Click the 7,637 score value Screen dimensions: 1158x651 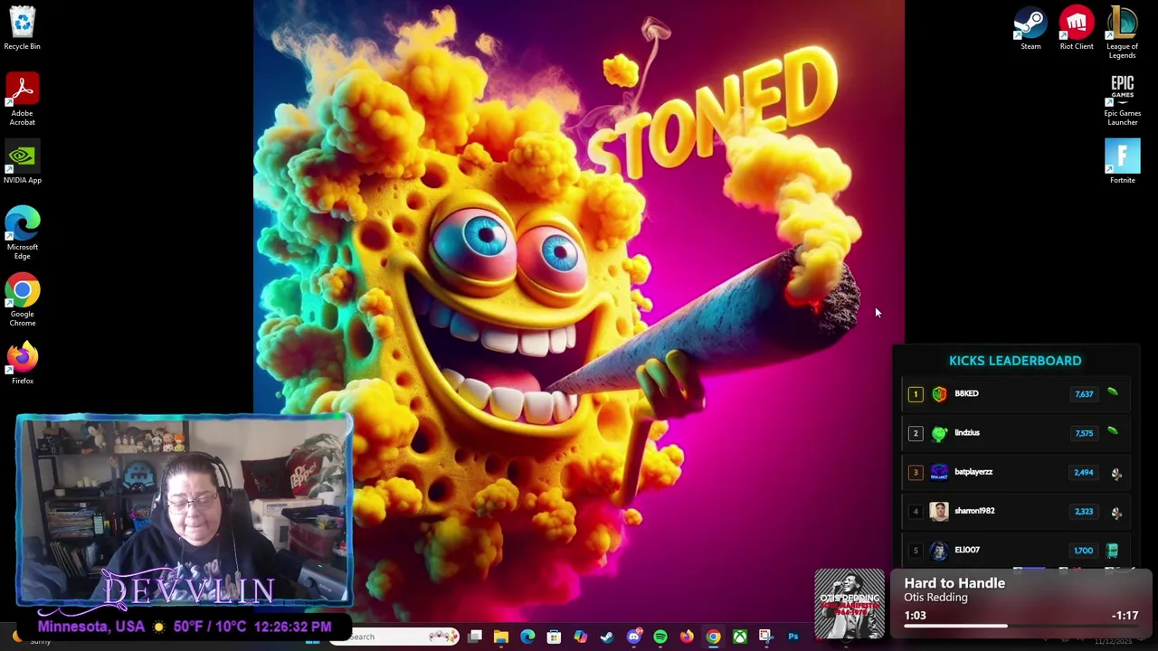[1084, 394]
